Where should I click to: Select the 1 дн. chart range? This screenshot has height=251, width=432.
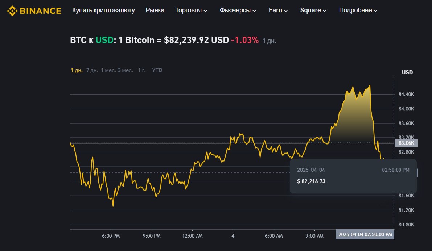pyautogui.click(x=77, y=70)
